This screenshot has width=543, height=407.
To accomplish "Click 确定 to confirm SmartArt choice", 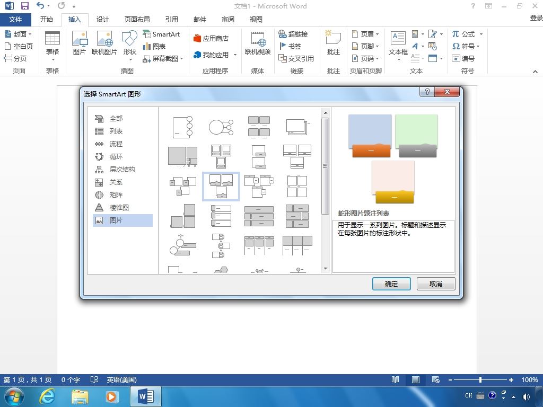I will 391,284.
